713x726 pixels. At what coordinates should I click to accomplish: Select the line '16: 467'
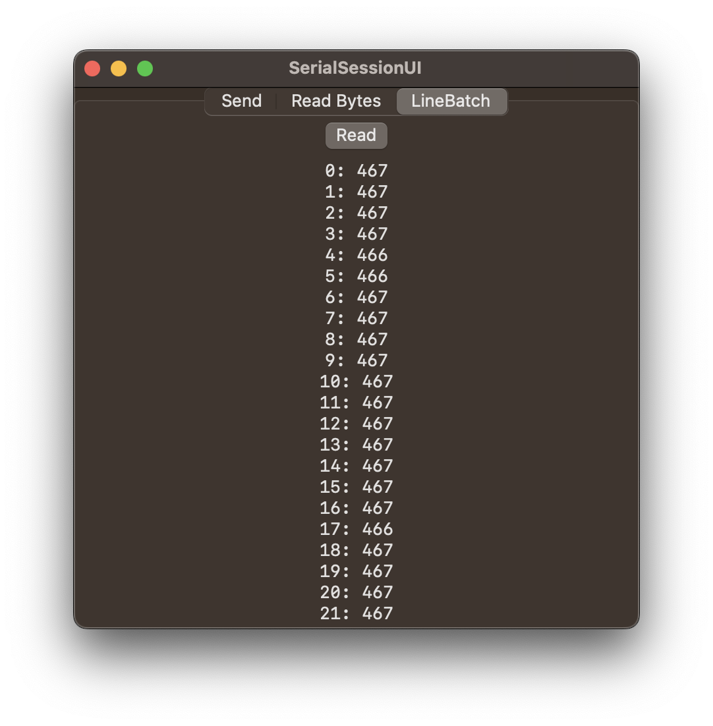click(x=356, y=508)
